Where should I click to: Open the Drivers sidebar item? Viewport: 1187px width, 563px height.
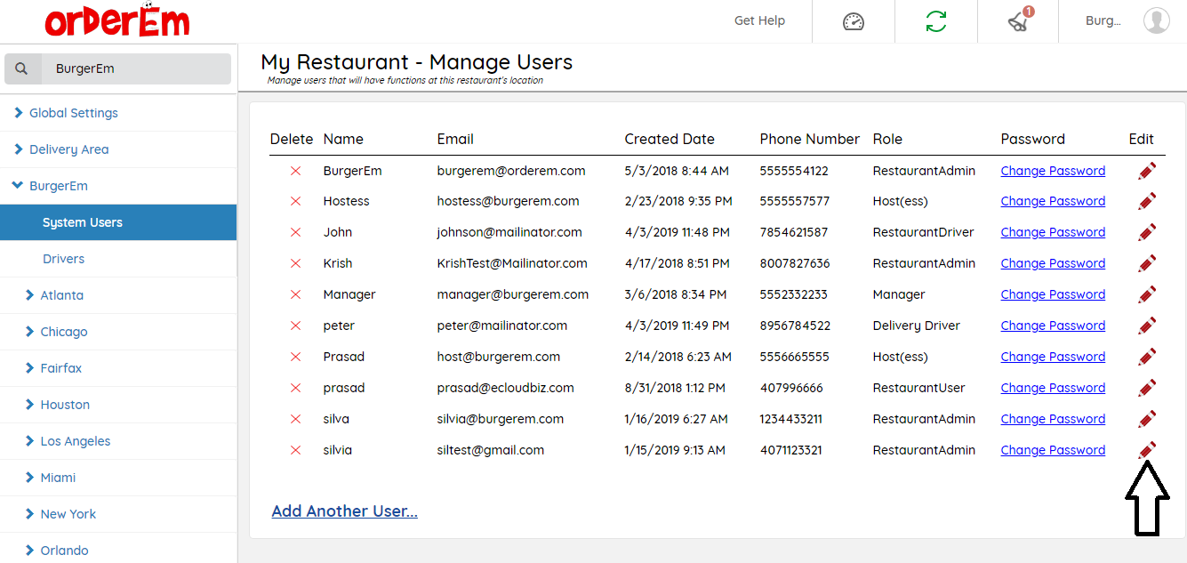(64, 259)
